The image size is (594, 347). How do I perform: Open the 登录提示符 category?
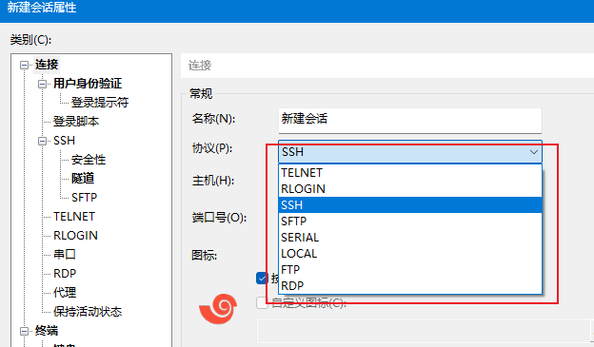100,102
